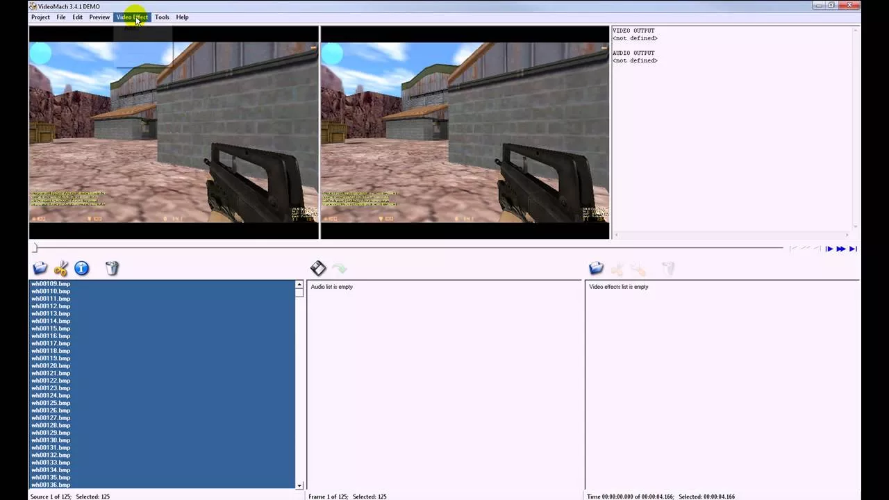Click the AUDIO OUTPUT label in output panel
The width and height of the screenshot is (889, 500).
point(633,53)
